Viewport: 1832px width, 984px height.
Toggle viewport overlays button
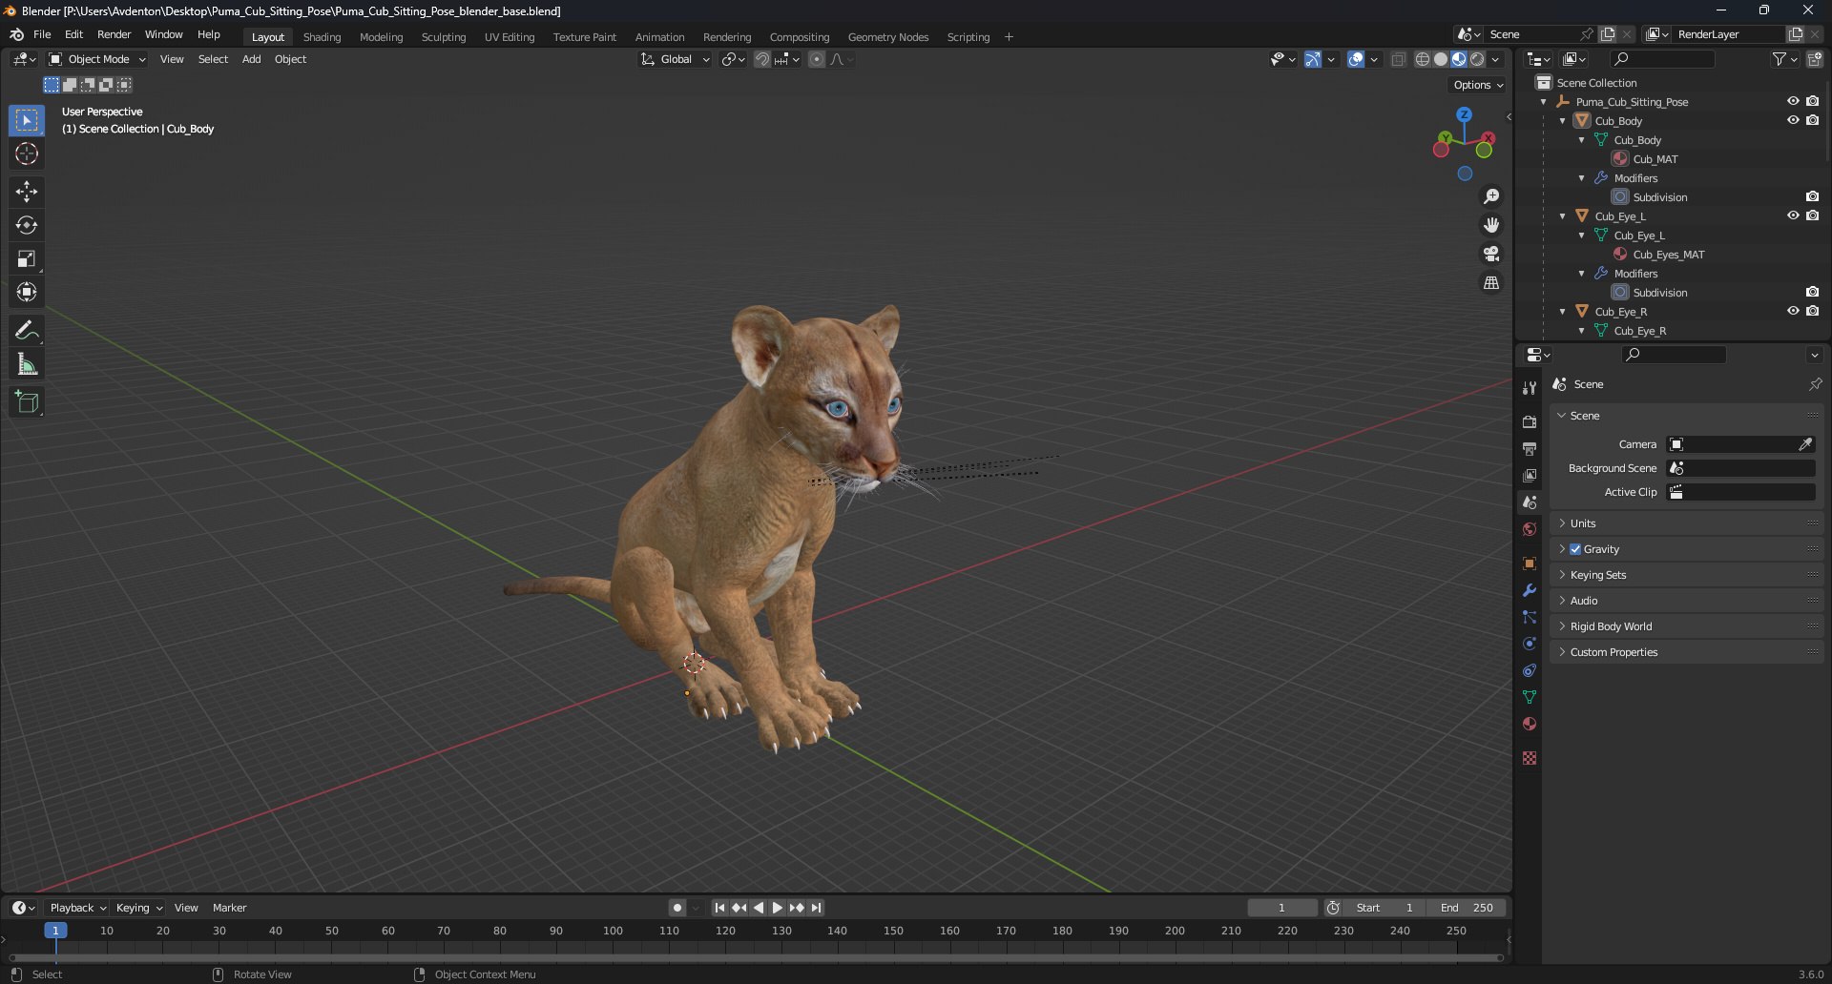tap(1356, 59)
